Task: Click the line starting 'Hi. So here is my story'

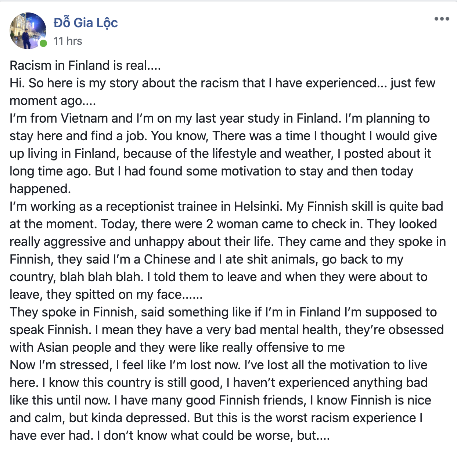Action: (x=222, y=83)
